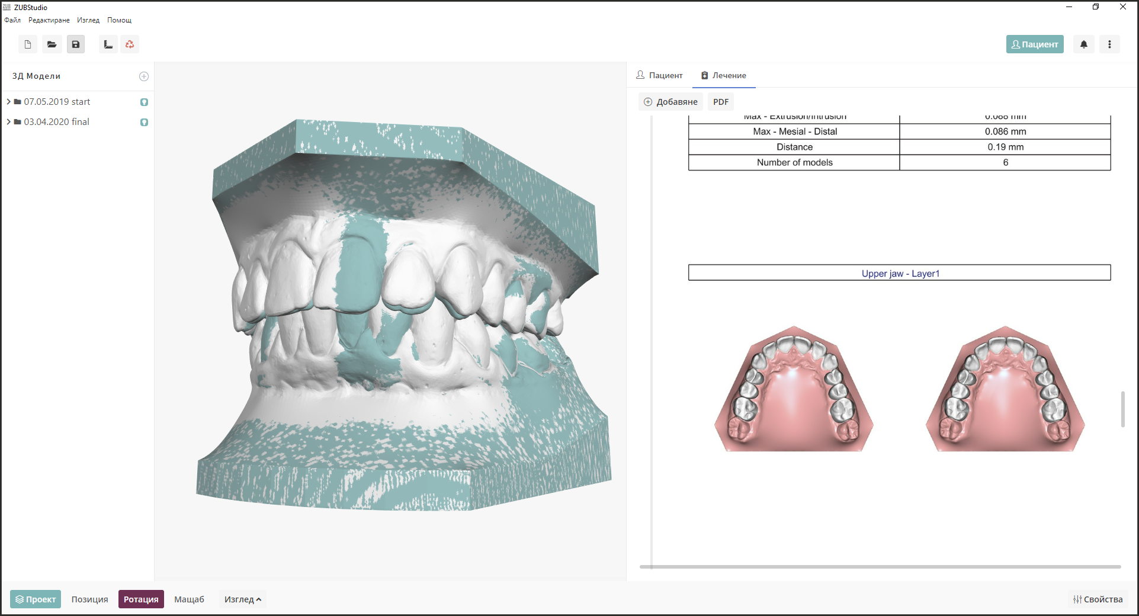
Task: Export the report as PDF
Action: point(720,101)
